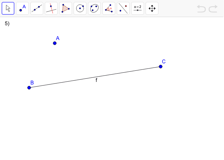Choose the Ellipse tool
This screenshot has width=224, height=160.
pos(94,8)
